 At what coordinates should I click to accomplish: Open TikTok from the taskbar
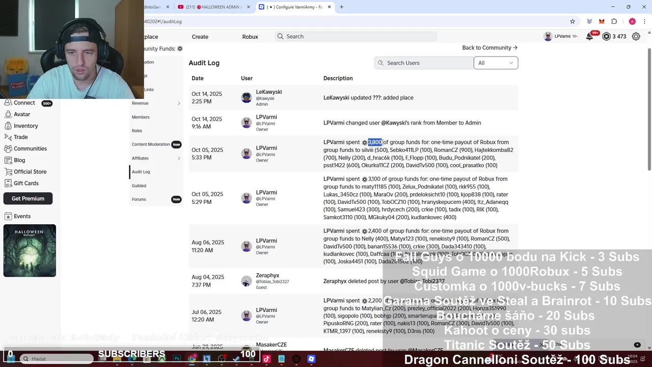point(266,359)
